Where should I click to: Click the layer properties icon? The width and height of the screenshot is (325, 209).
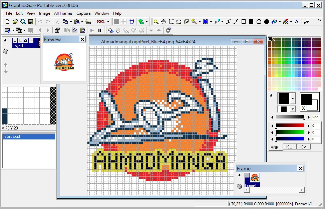coord(169,30)
